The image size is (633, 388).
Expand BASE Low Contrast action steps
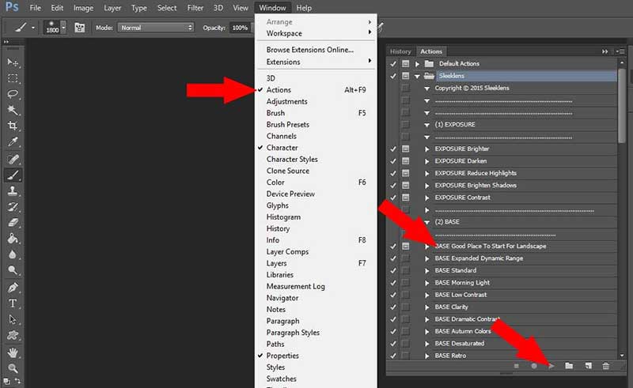pyautogui.click(x=427, y=295)
